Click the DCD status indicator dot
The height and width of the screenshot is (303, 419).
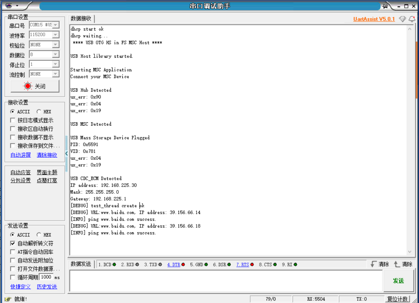coord(114,264)
